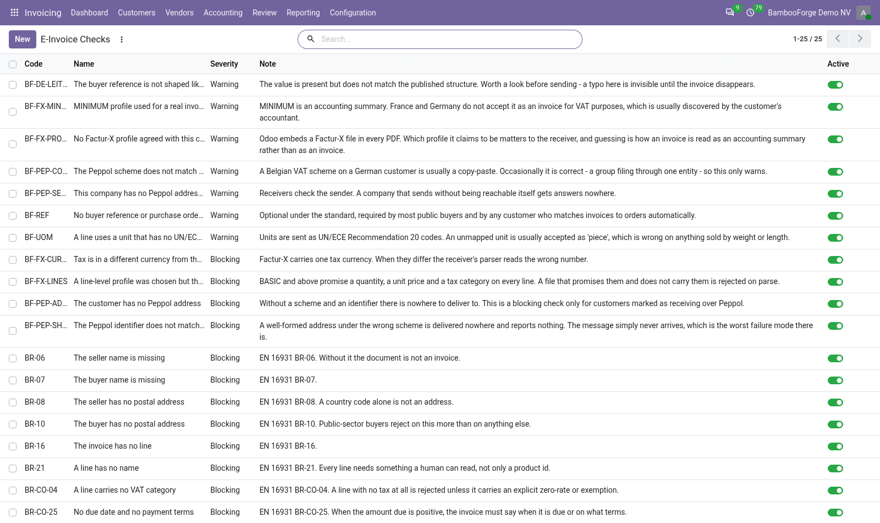Viewport: 880px width, 523px height.
Task: Open record 'The invoice has no line'
Action: click(113, 446)
